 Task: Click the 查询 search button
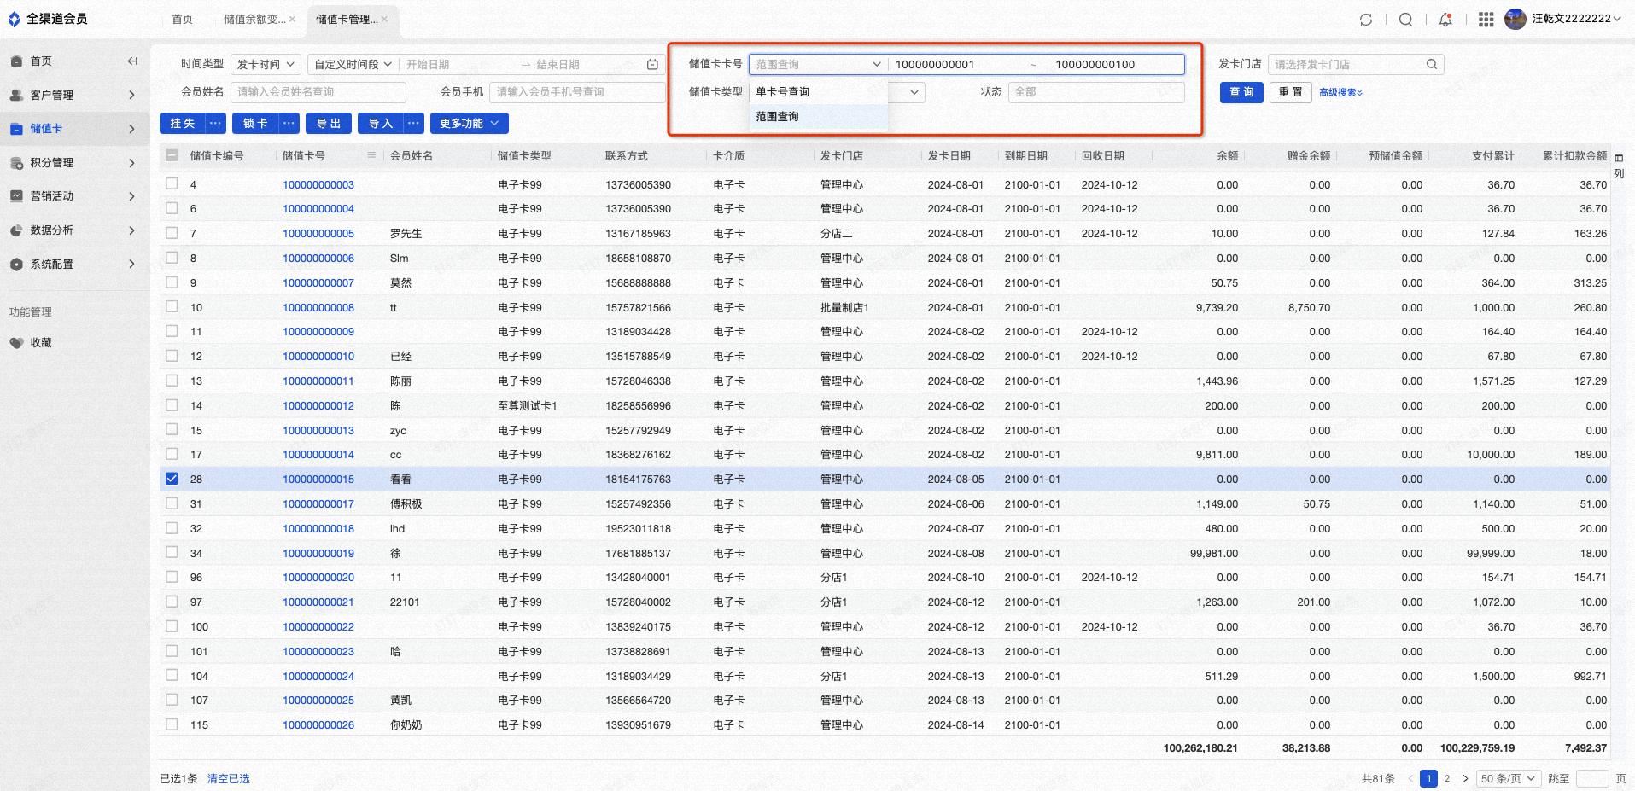[1241, 92]
